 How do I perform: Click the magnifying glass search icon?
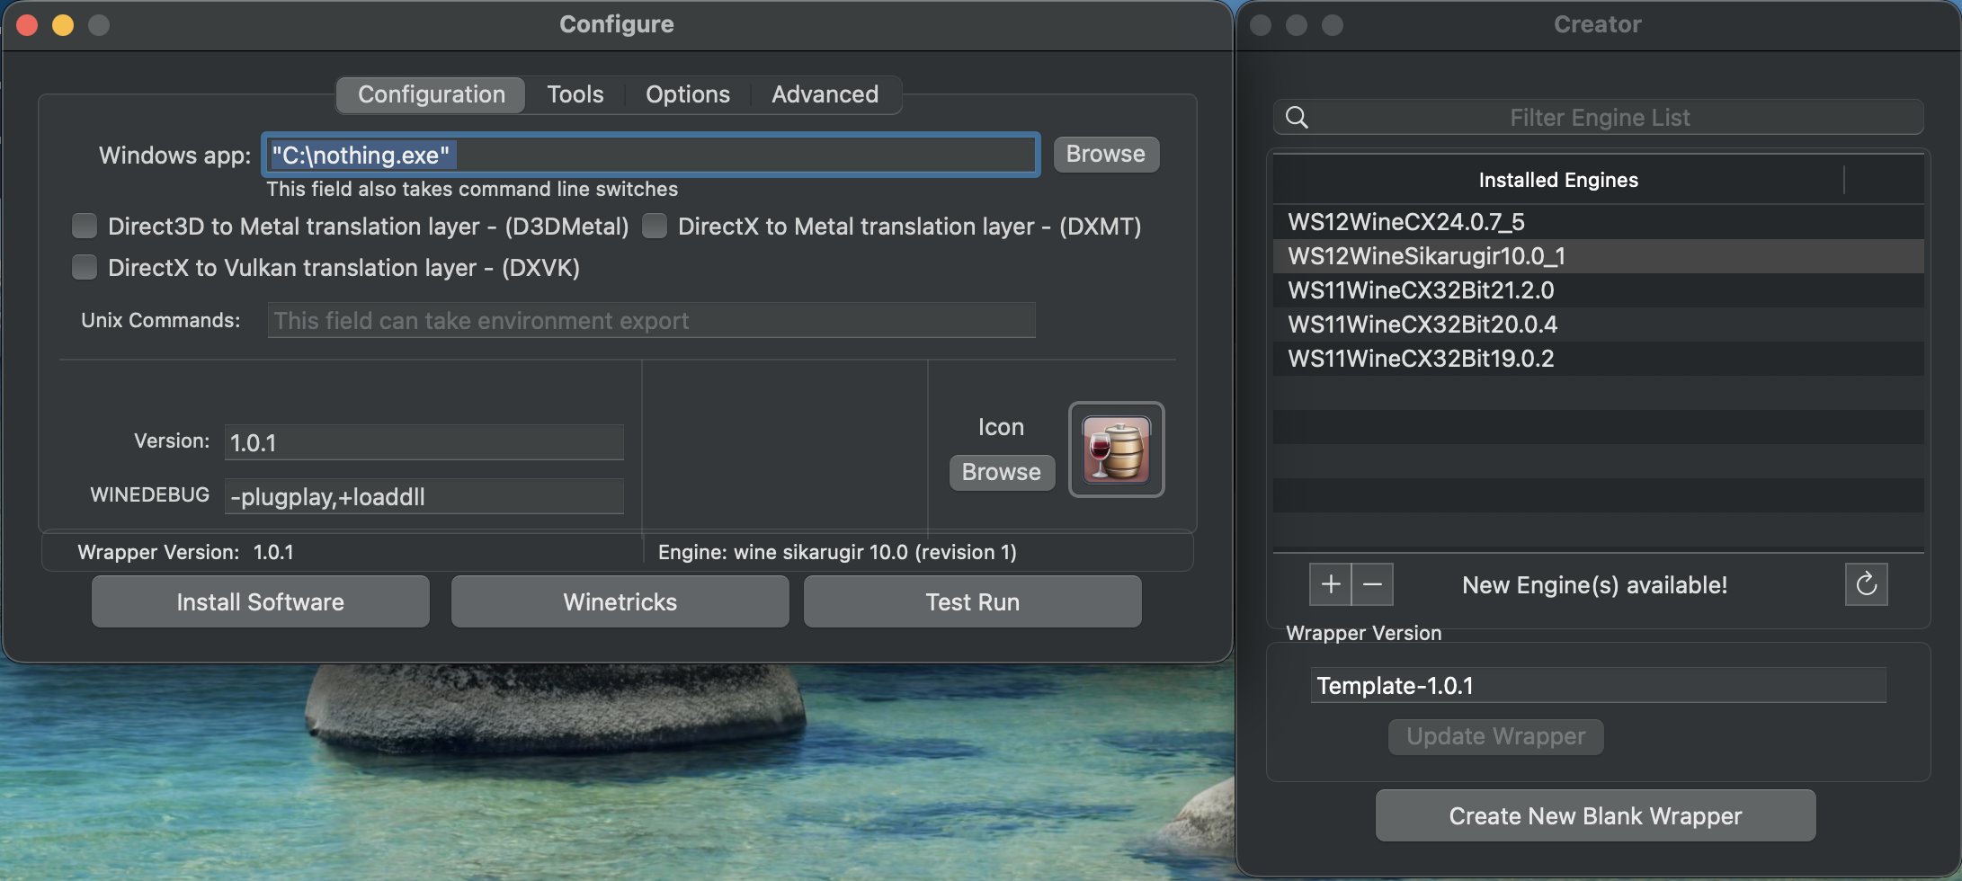coord(1297,118)
